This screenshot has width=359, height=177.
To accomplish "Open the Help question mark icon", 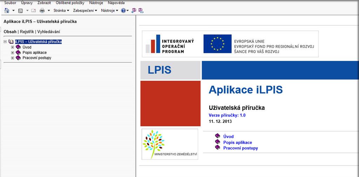I will click(x=123, y=10).
